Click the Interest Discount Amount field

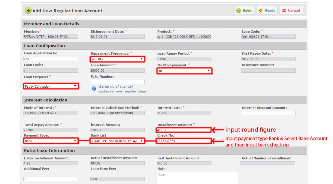click(268, 113)
